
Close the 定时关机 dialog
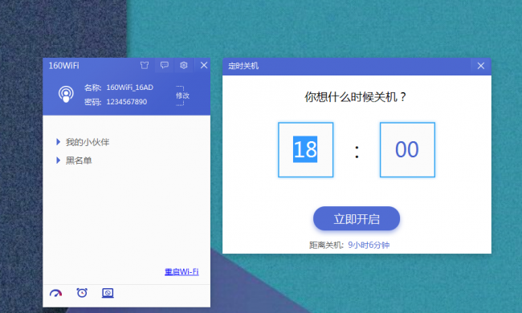tap(481, 66)
